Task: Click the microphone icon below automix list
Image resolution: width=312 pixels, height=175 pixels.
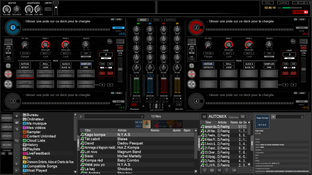Action: click(x=227, y=170)
